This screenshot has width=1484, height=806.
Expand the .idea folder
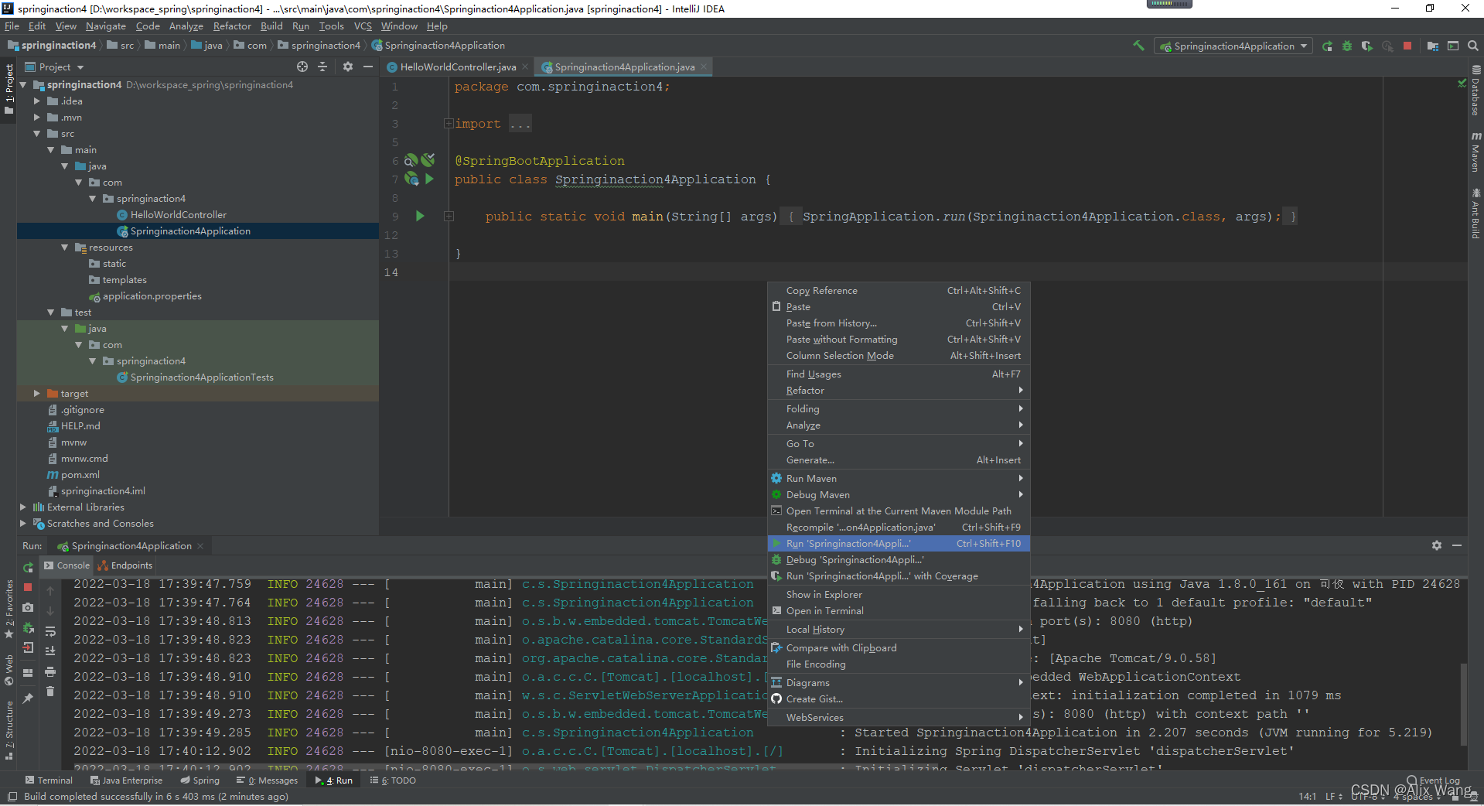point(36,101)
